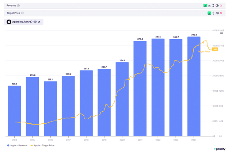
Task: Click the yellow Target Price value tag
Action: pyautogui.click(x=215, y=49)
